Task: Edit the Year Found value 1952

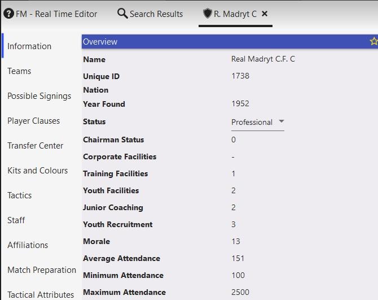Action: pyautogui.click(x=240, y=104)
